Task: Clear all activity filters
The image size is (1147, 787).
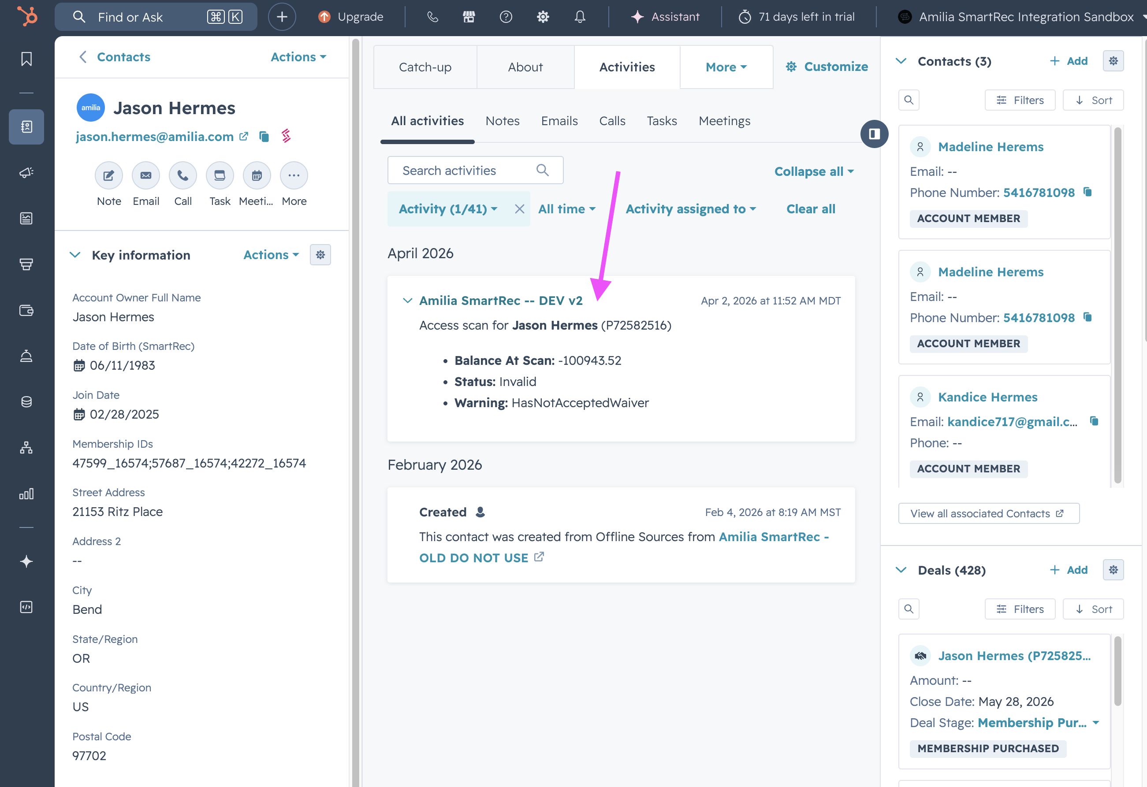Action: pos(810,209)
